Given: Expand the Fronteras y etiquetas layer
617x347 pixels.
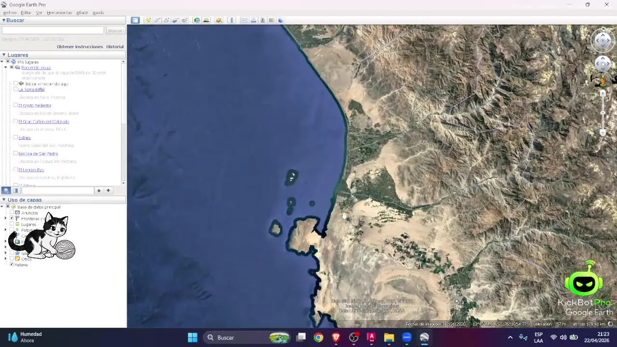Looking at the screenshot, I should tap(6, 218).
